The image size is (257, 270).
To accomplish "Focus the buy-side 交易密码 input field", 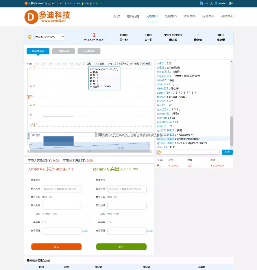I will [x=62, y=231].
